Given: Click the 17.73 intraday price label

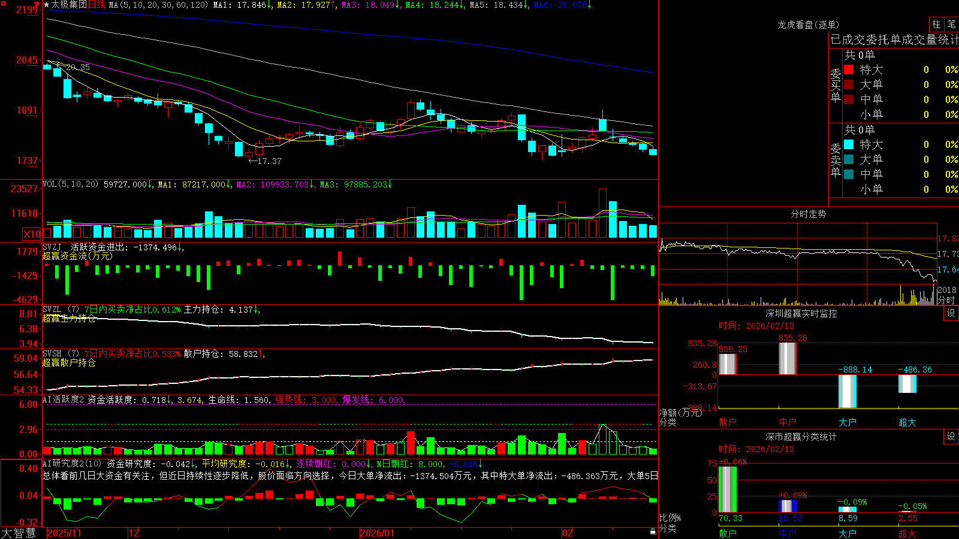Looking at the screenshot, I should [948, 254].
